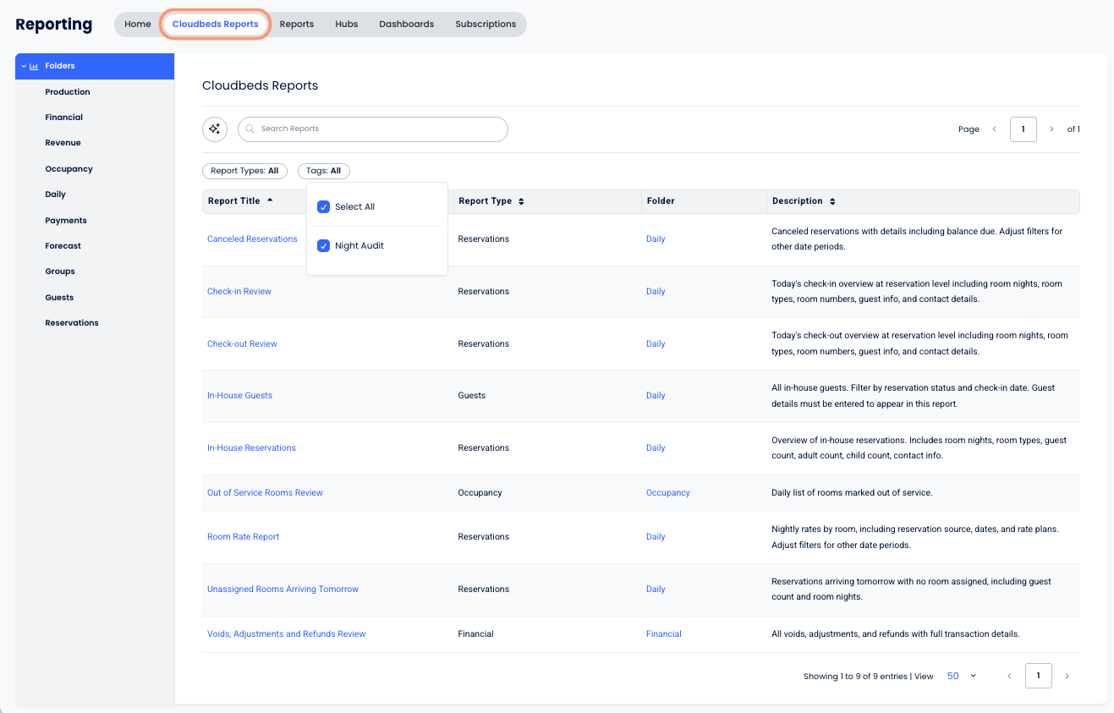Image resolution: width=1114 pixels, height=713 pixels.
Task: Click the chart icon beside Folders in sidebar
Action: pyautogui.click(x=34, y=66)
